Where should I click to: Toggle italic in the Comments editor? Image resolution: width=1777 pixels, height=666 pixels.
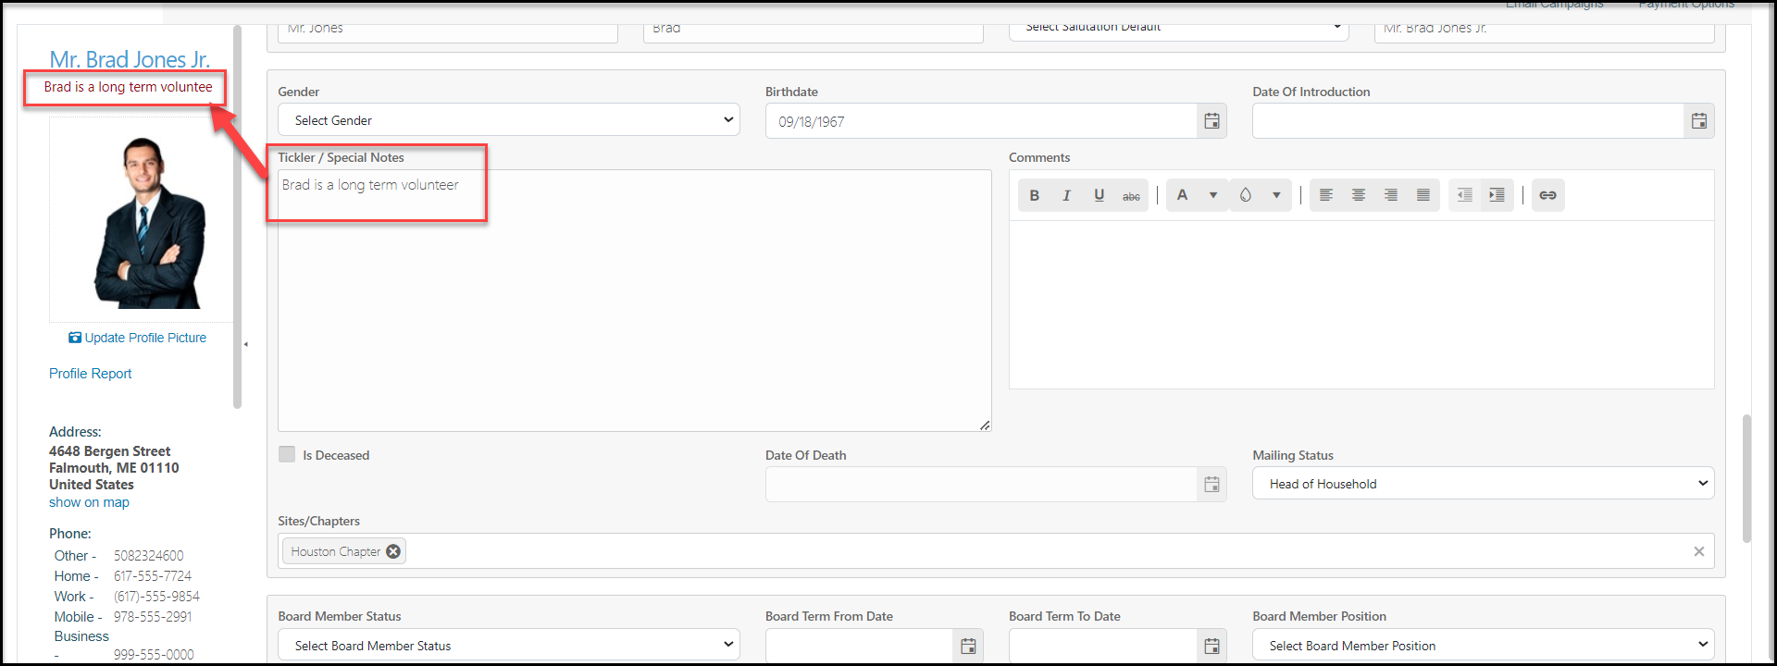tap(1066, 195)
